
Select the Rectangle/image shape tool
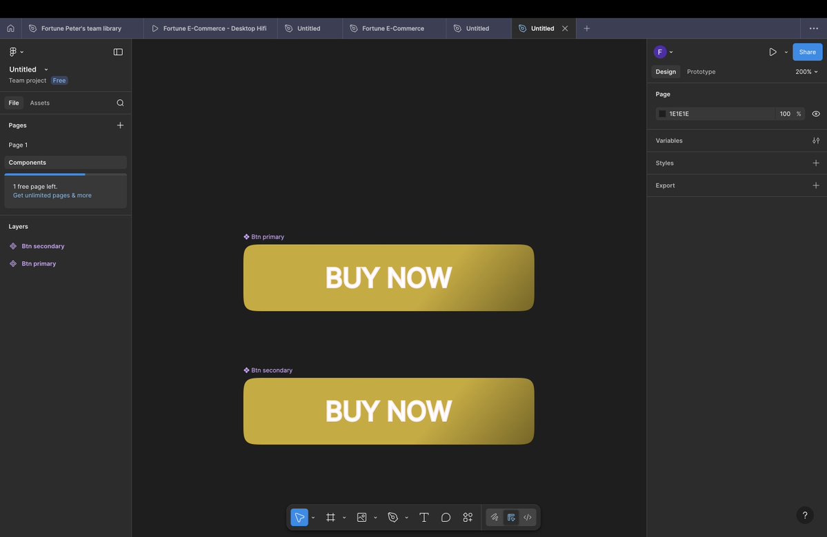[362, 518]
